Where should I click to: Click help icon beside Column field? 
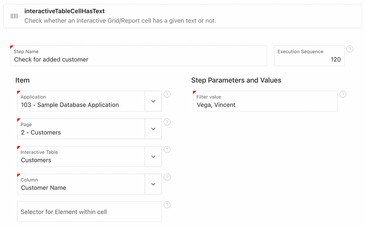click(167, 177)
